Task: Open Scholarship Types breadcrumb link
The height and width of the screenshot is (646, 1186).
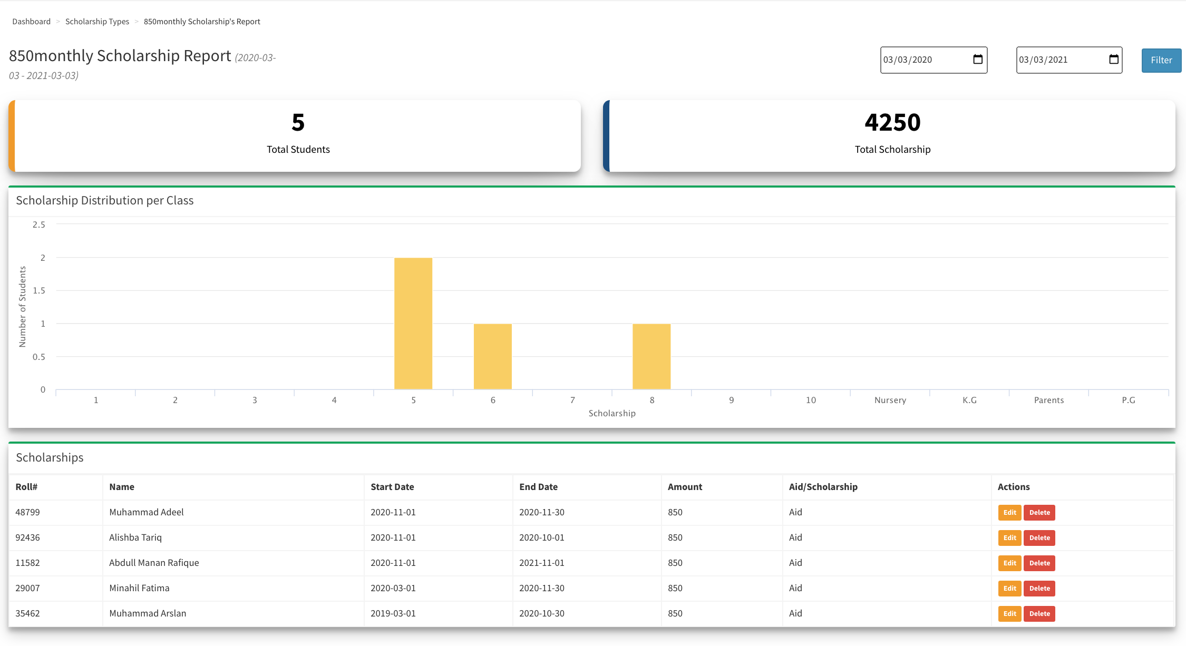Action: tap(97, 22)
